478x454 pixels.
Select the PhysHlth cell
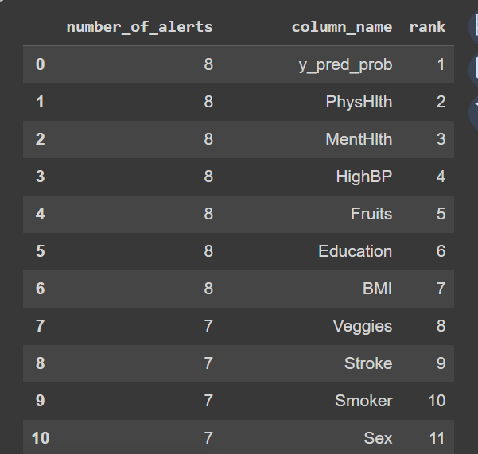pos(359,102)
